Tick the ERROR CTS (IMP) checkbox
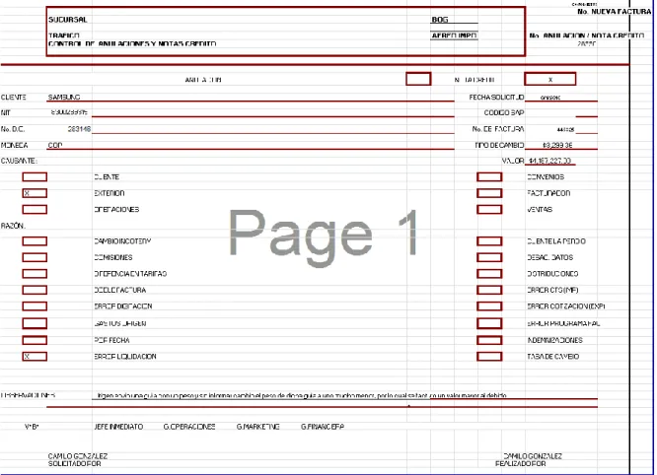657x475 pixels. (489, 290)
